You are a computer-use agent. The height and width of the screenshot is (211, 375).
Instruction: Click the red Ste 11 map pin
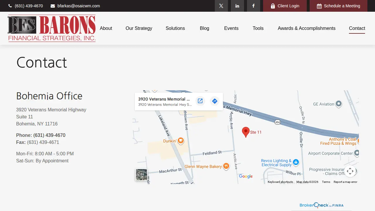246,132
